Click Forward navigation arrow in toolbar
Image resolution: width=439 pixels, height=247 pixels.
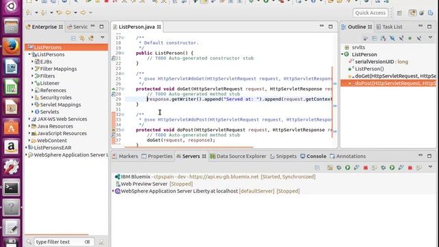[x=83, y=12]
